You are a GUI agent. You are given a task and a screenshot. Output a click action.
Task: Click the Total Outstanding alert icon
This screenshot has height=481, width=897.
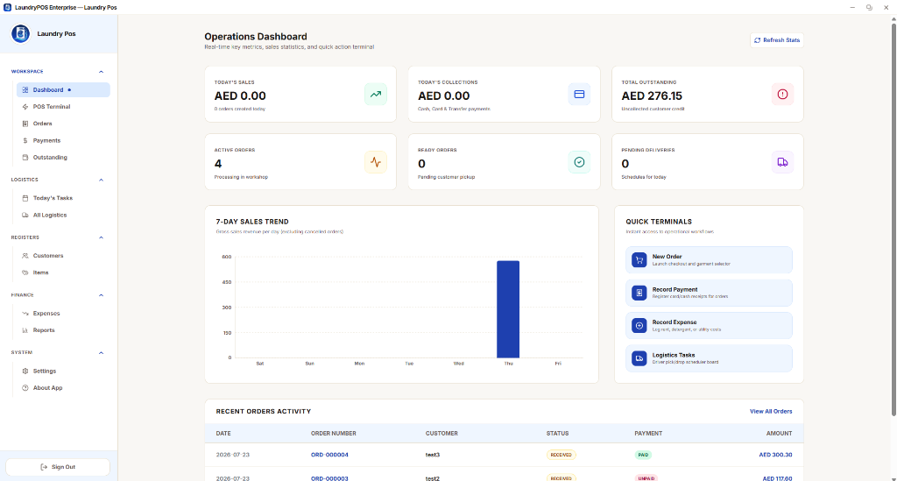point(782,95)
